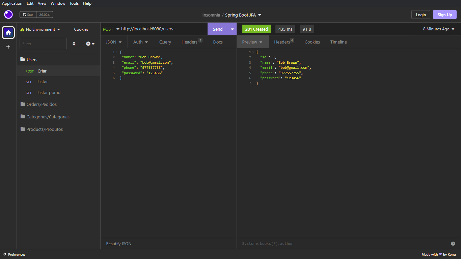Click the open Users folder icon
Screen dimensions: 461x259
(23, 59)
